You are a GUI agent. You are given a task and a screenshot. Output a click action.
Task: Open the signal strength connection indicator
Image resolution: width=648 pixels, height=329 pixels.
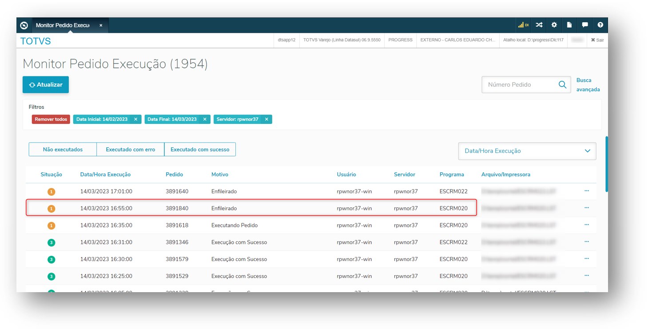[x=523, y=25]
